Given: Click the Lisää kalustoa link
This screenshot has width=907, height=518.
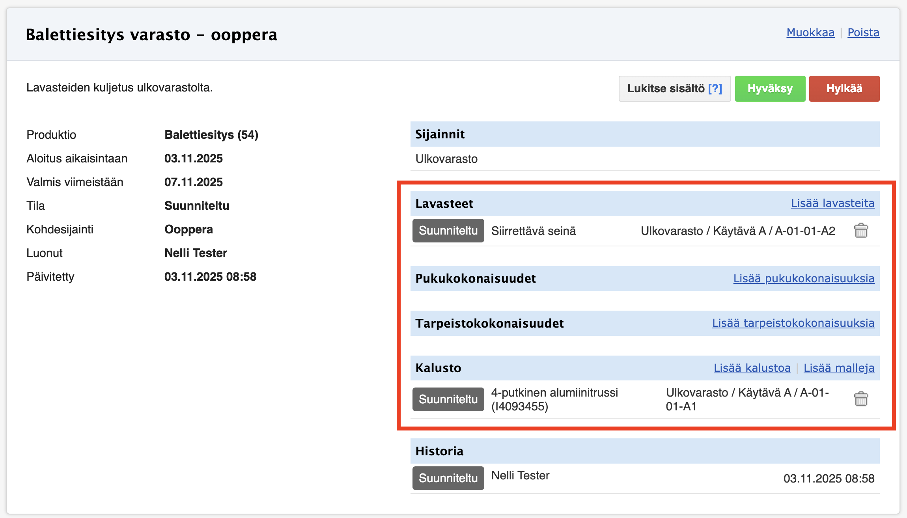Looking at the screenshot, I should 752,368.
